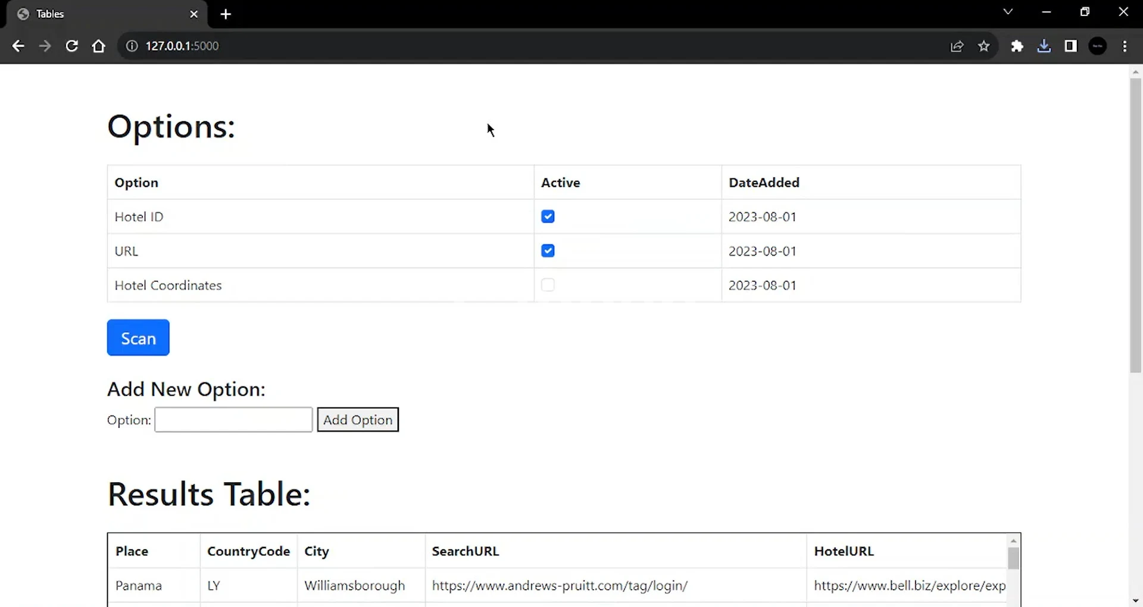Open the tab search dropdown chevron

coord(1007,12)
